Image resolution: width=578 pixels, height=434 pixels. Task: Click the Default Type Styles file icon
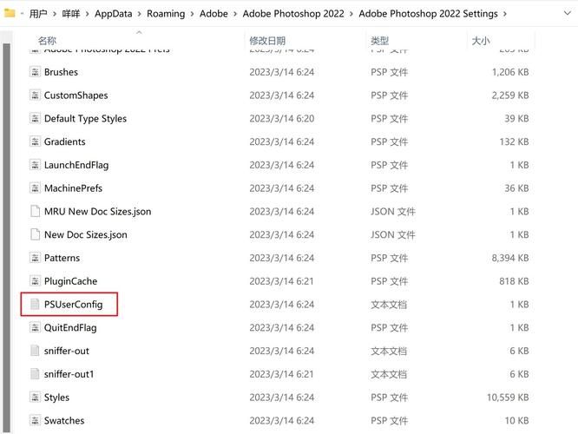pos(35,118)
